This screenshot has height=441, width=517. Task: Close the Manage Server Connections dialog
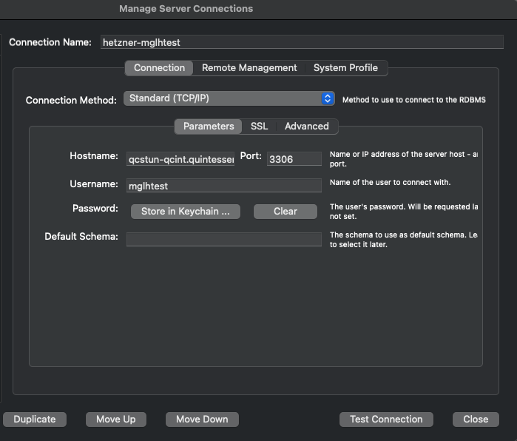476,420
